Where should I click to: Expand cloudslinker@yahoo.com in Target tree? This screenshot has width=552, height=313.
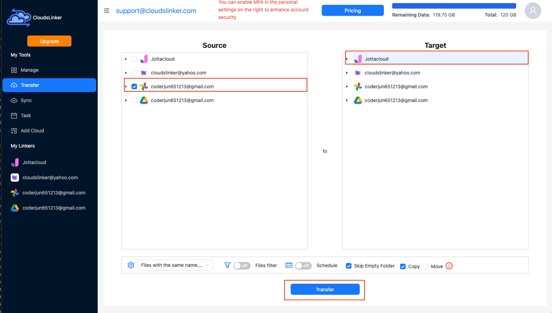point(347,73)
